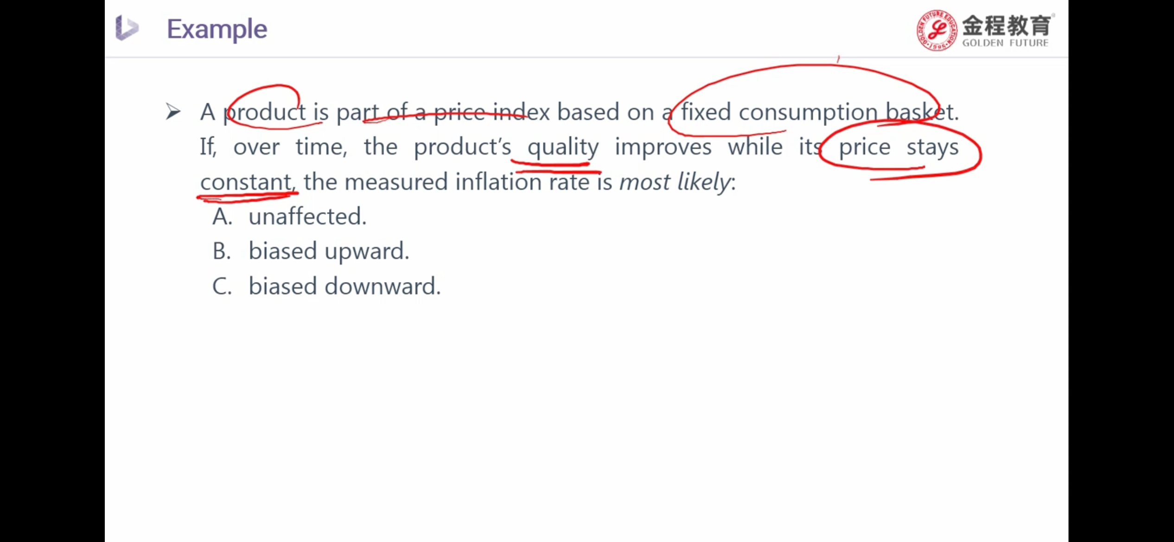
Task: Click the Chinese 金程教育 brand text
Action: (x=1006, y=25)
